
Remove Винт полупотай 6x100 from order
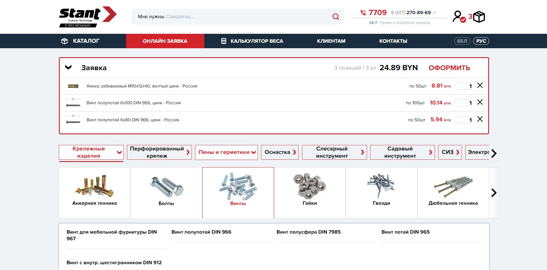pos(480,102)
